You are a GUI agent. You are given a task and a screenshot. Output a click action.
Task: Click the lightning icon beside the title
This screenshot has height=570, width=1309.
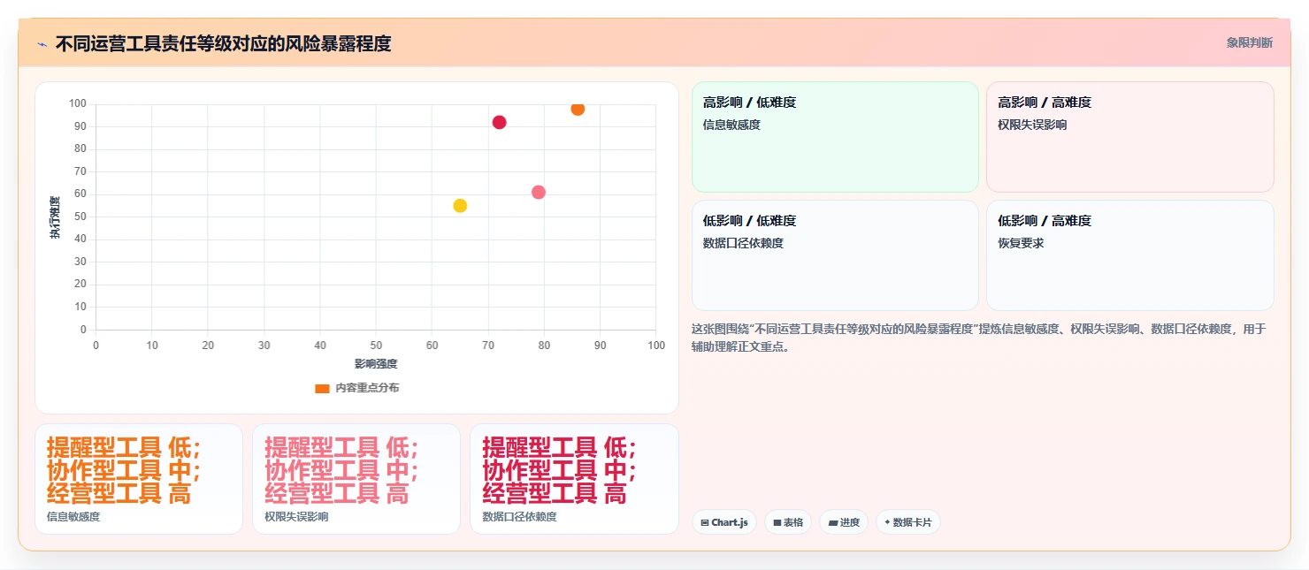point(42,43)
